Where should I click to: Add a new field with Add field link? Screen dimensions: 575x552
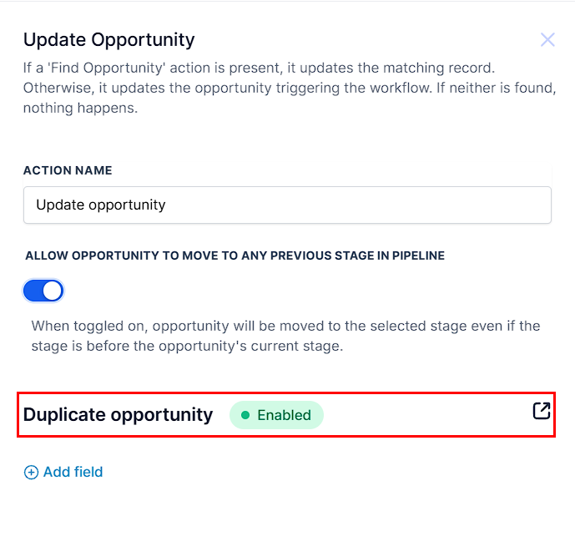pyautogui.click(x=63, y=472)
